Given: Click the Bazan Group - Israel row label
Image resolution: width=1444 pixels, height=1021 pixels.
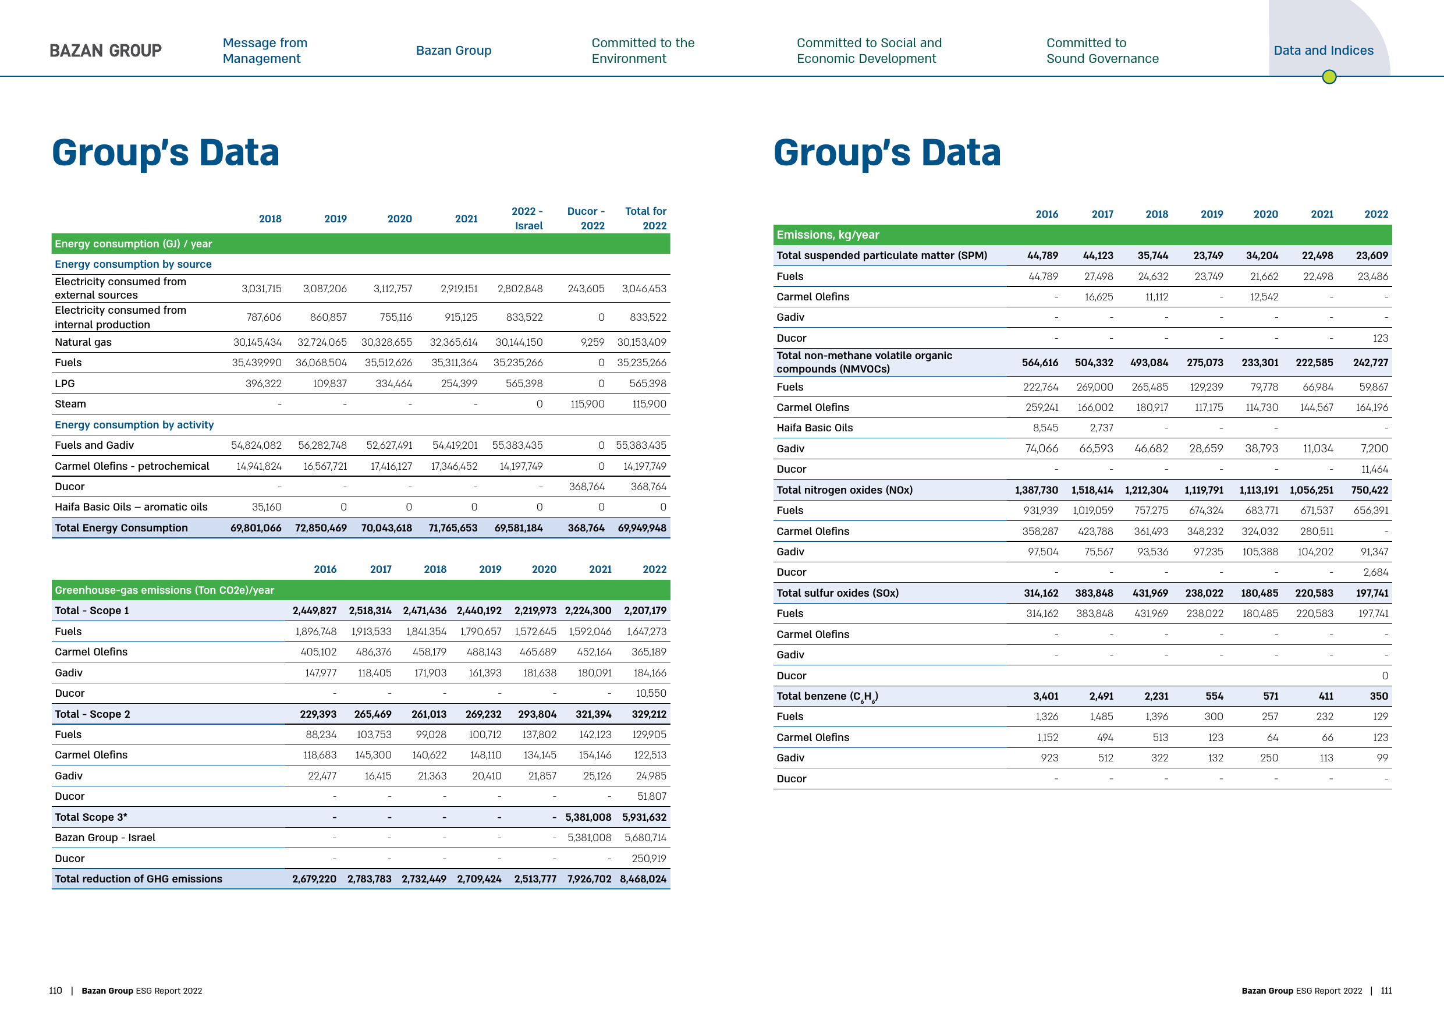Looking at the screenshot, I should [105, 837].
